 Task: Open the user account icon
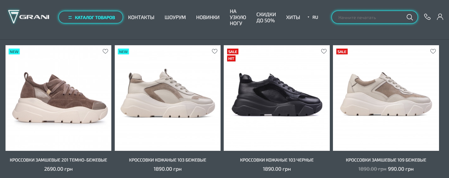click(440, 17)
